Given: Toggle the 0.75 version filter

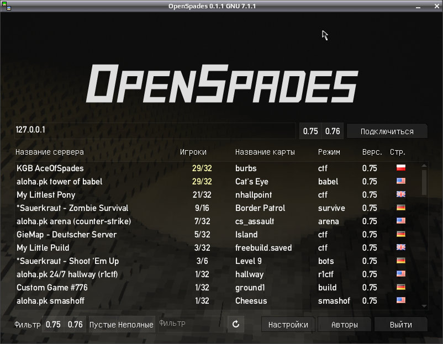Looking at the screenshot, I should [53, 324].
